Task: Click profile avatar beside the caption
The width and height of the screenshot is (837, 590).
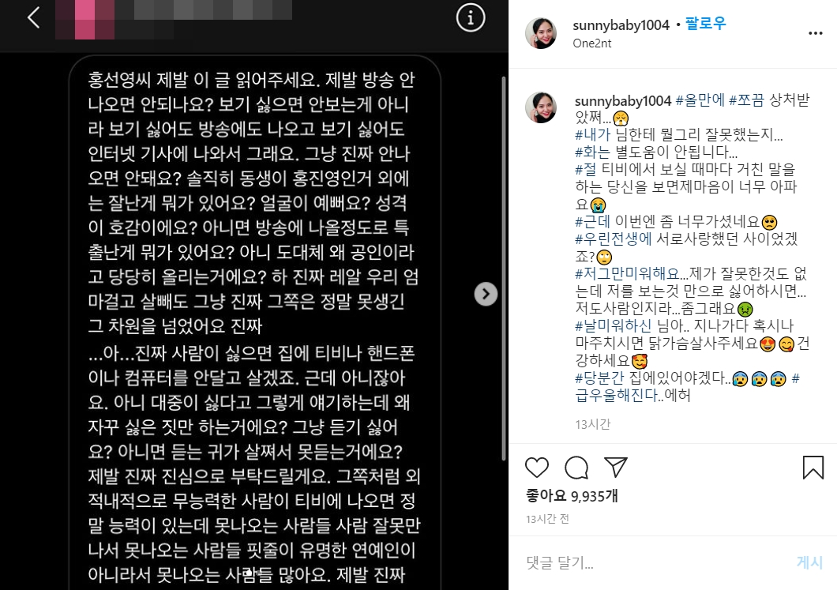Action: pyautogui.click(x=541, y=107)
